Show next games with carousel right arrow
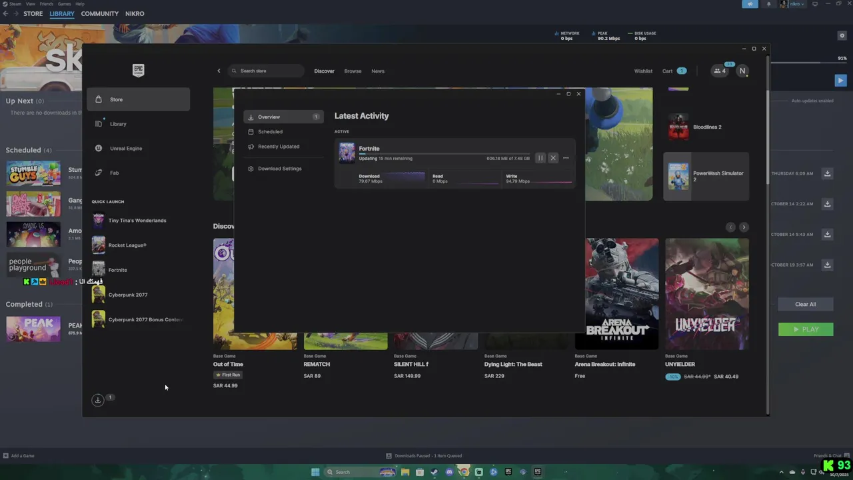853x480 pixels. click(x=744, y=227)
